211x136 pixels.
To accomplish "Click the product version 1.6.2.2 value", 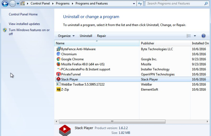I will click(x=123, y=128).
